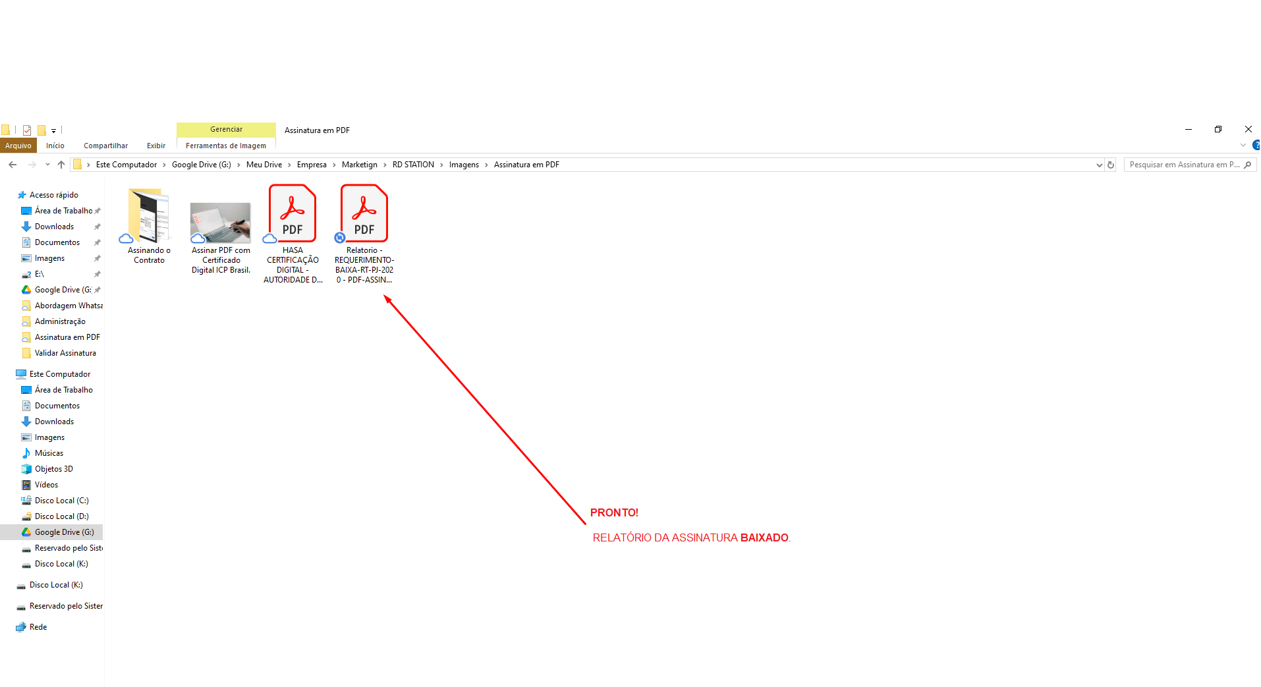
Task: Select Disco Local (C:) in sidebar
Action: [x=62, y=500]
